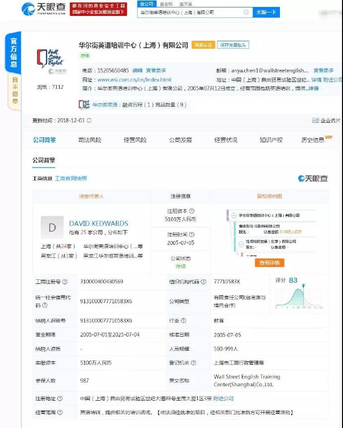Click the help icon next to 注册资本
The height and width of the screenshot is (428, 343).
(x=192, y=211)
